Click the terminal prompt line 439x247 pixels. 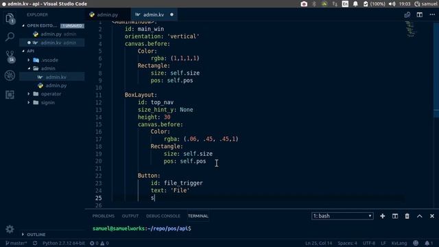click(142, 228)
